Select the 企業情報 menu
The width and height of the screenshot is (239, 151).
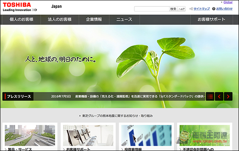[x=94, y=20]
